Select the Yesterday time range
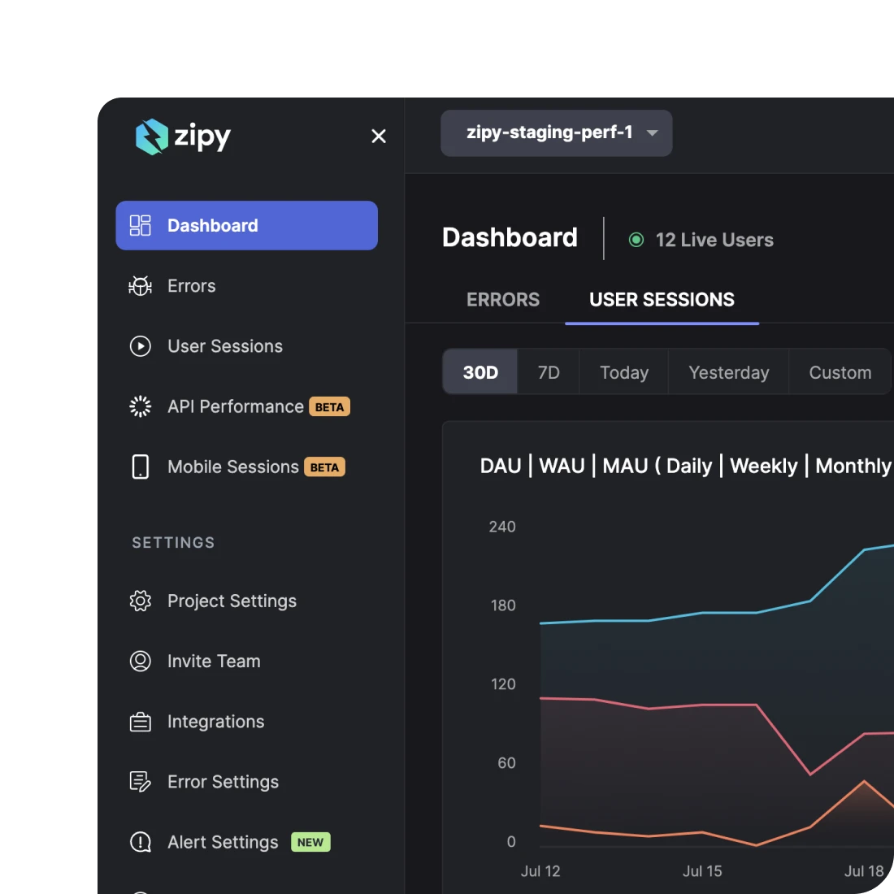Viewport: 894px width, 894px height. pos(729,372)
